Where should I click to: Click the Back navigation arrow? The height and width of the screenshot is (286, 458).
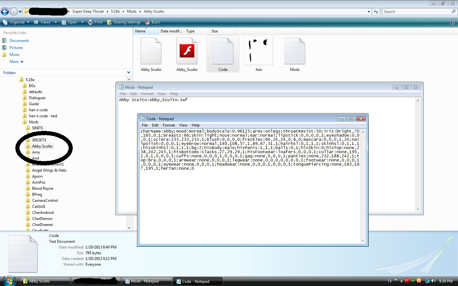[5, 12]
